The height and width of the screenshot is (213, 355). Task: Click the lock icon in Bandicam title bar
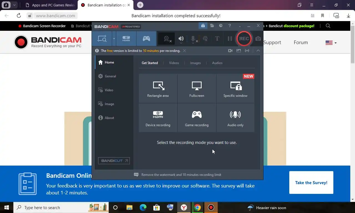coord(203,26)
